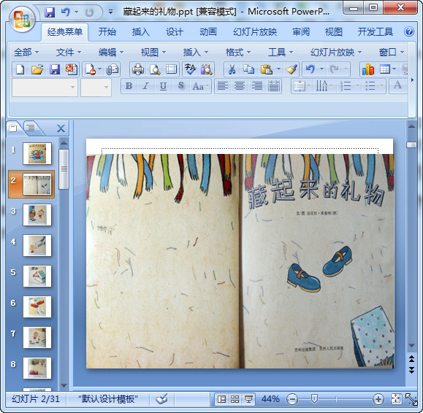The height and width of the screenshot is (413, 423).
Task: Select slide 5 thumbnail
Action: pyautogui.click(x=37, y=276)
